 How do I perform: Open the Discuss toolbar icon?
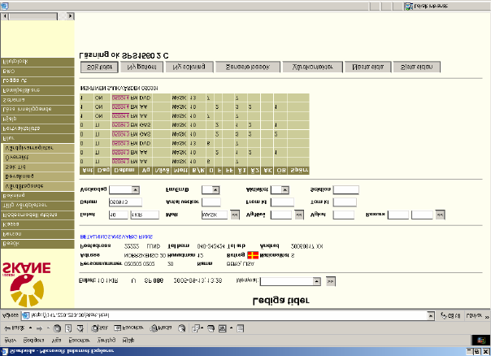tap(240, 328)
